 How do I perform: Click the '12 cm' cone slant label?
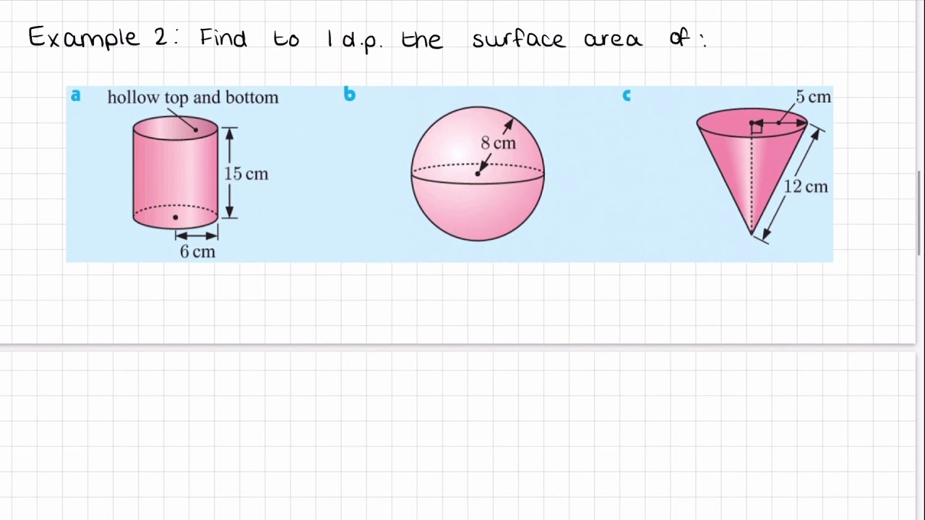click(x=806, y=186)
